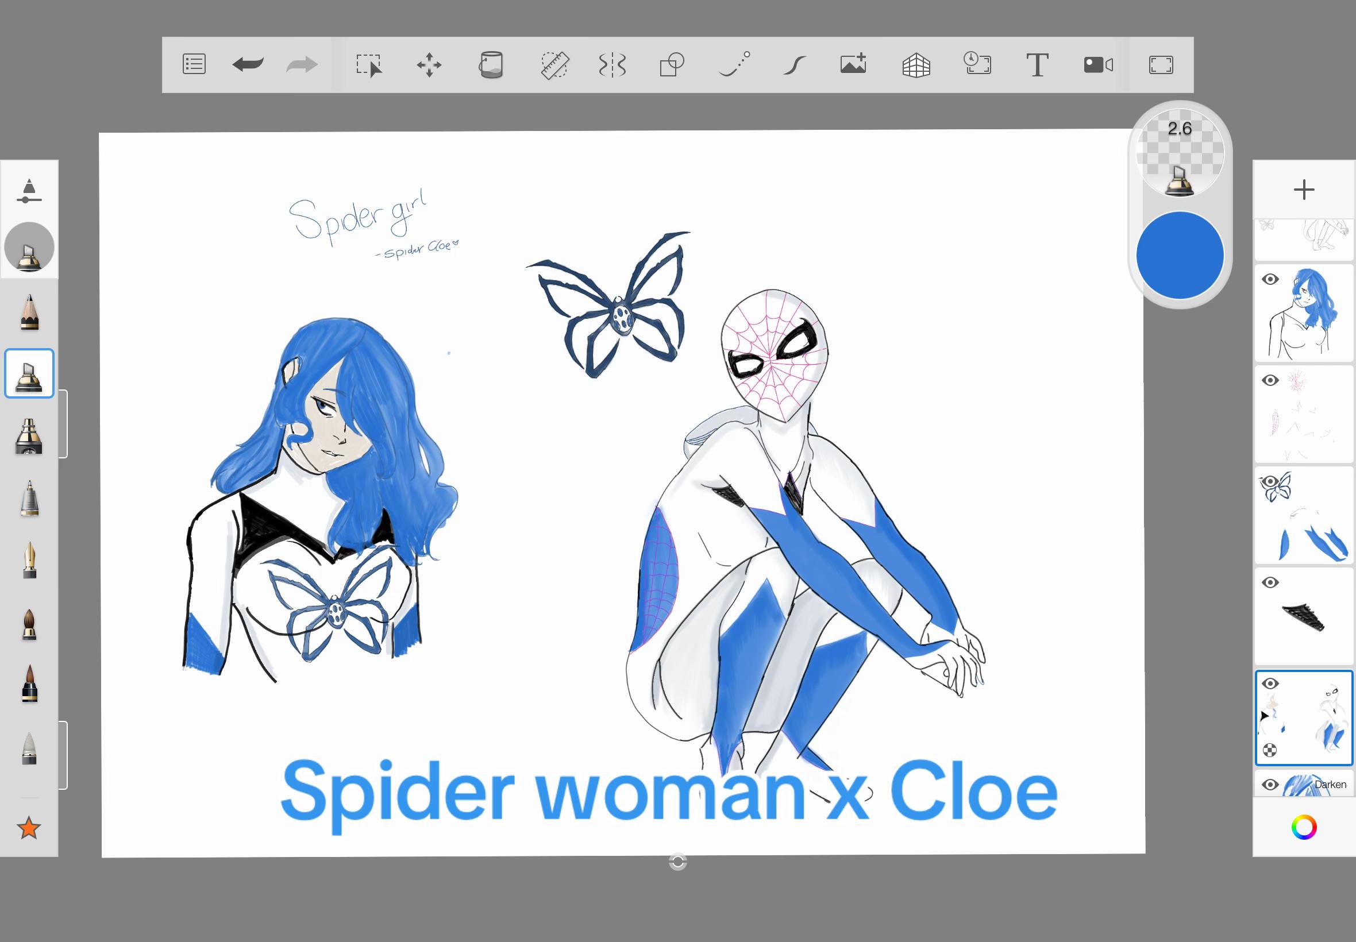The height and width of the screenshot is (942, 1356).
Task: Open the main menu list icon
Action: tap(194, 64)
